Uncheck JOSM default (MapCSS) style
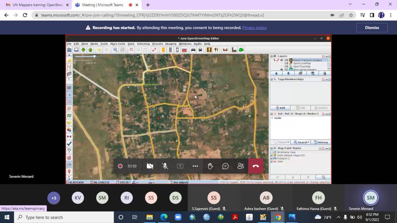The height and width of the screenshot is (223, 397). [272, 155]
